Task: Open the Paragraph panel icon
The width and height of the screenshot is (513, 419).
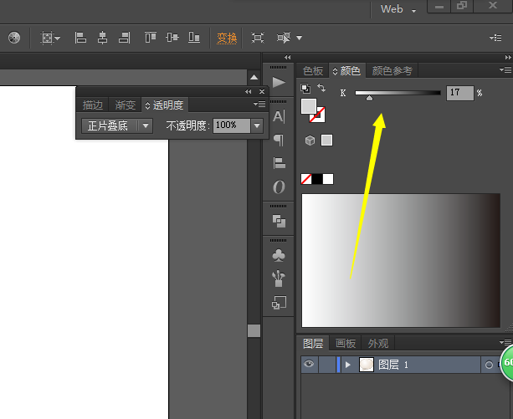Action: (x=279, y=141)
